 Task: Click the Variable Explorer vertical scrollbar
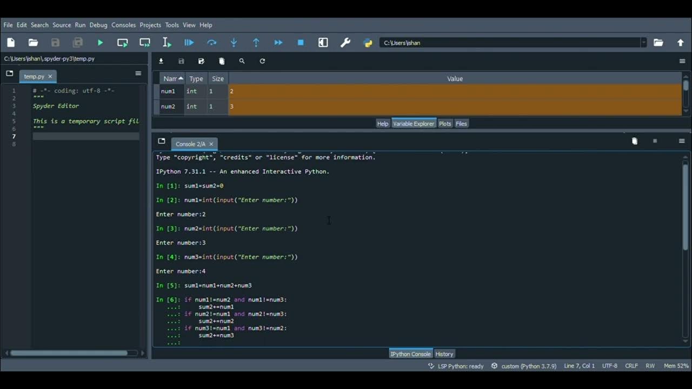click(x=686, y=85)
